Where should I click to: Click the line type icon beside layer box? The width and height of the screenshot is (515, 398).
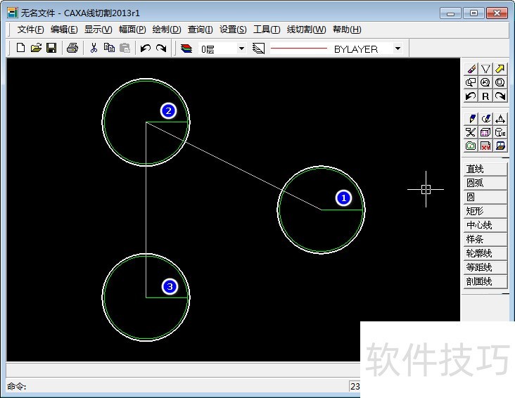coord(258,49)
